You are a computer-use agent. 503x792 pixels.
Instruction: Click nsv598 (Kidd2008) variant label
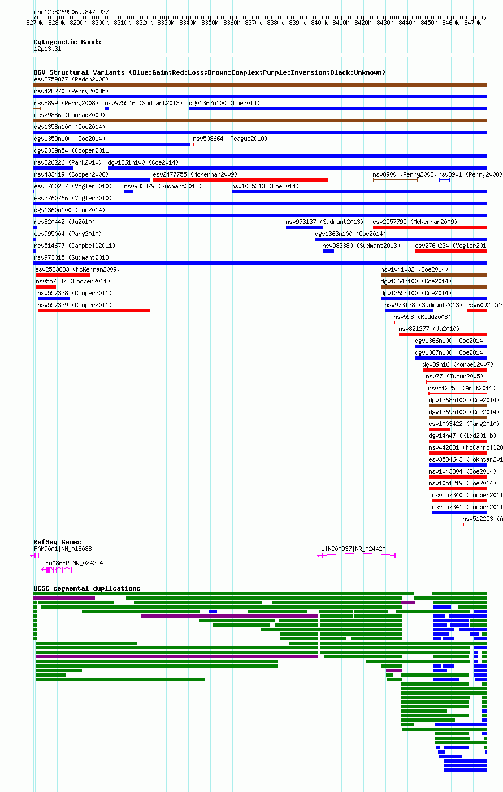tap(423, 317)
